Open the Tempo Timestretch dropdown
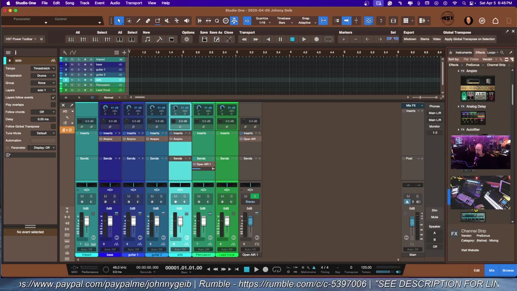Screen dimensions: 517x291 (43, 68)
